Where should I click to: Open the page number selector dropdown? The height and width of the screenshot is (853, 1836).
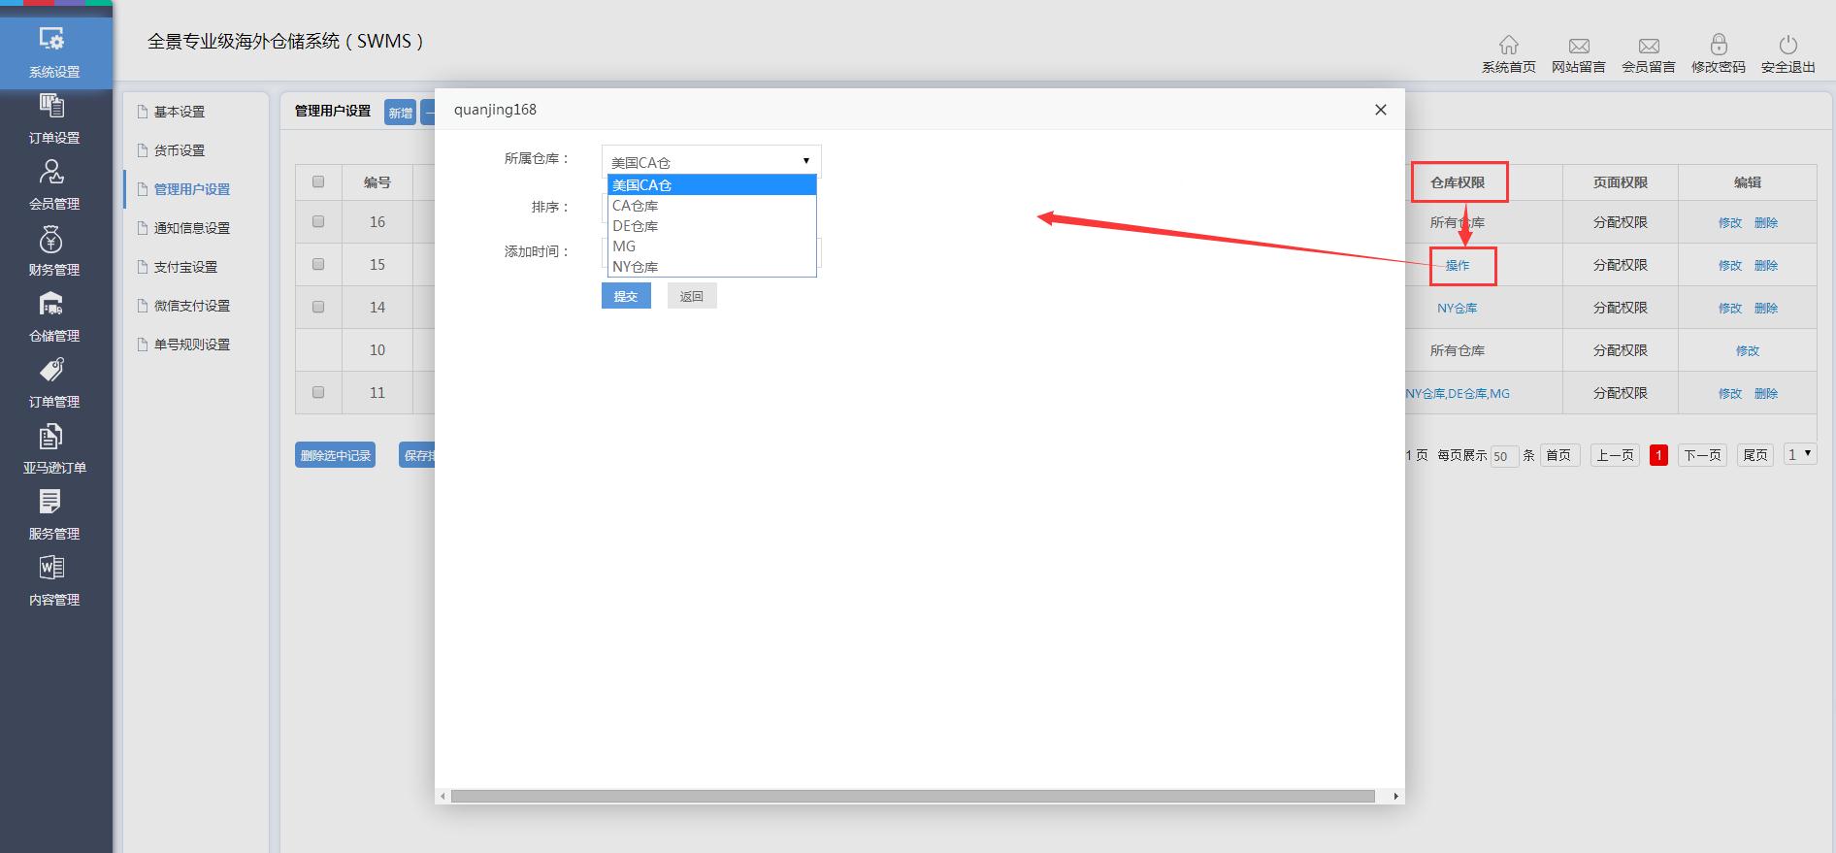click(1799, 454)
